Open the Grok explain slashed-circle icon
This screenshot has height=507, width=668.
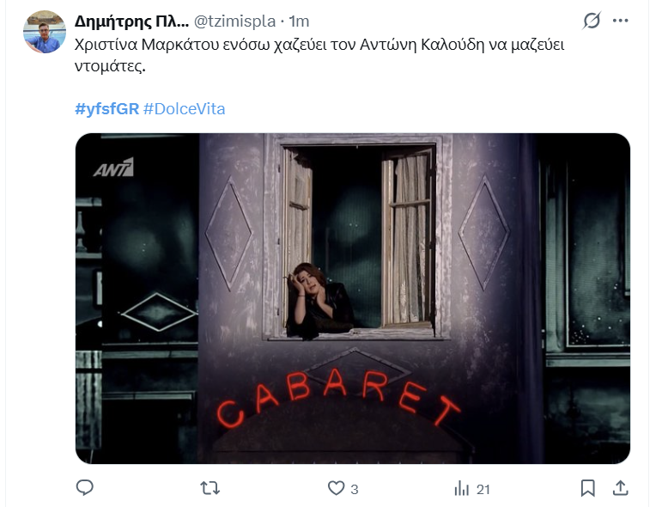[592, 21]
